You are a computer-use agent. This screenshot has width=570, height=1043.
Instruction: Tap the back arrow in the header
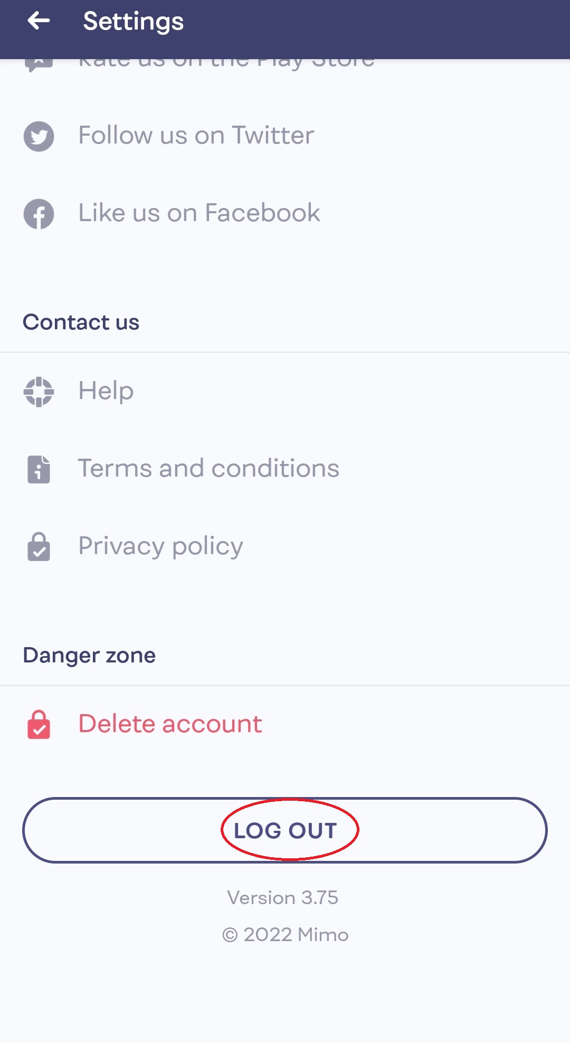[x=39, y=21]
